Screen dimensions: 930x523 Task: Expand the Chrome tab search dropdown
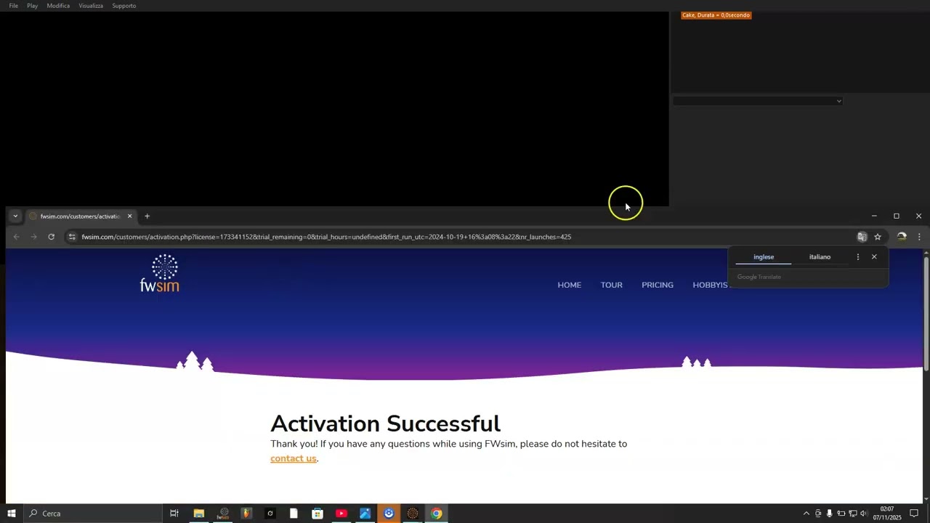pos(15,216)
